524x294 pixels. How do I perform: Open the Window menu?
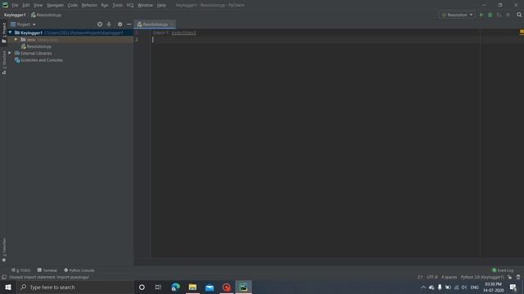[145, 6]
